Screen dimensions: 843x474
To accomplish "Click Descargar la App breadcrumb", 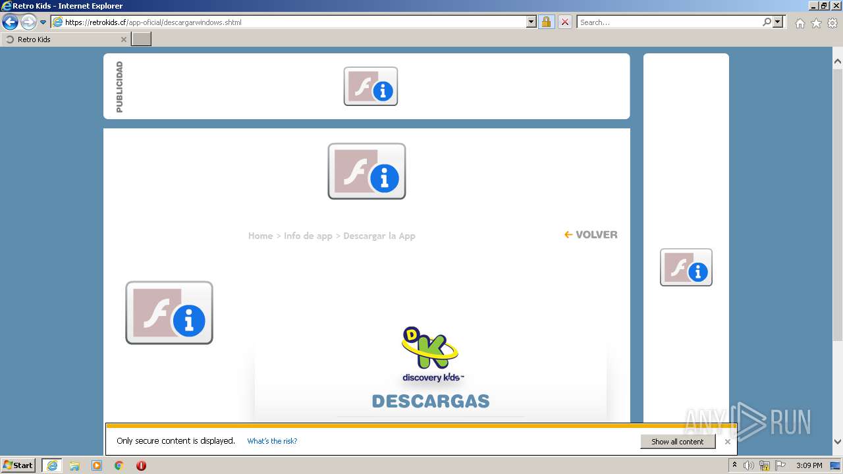I will pyautogui.click(x=379, y=236).
